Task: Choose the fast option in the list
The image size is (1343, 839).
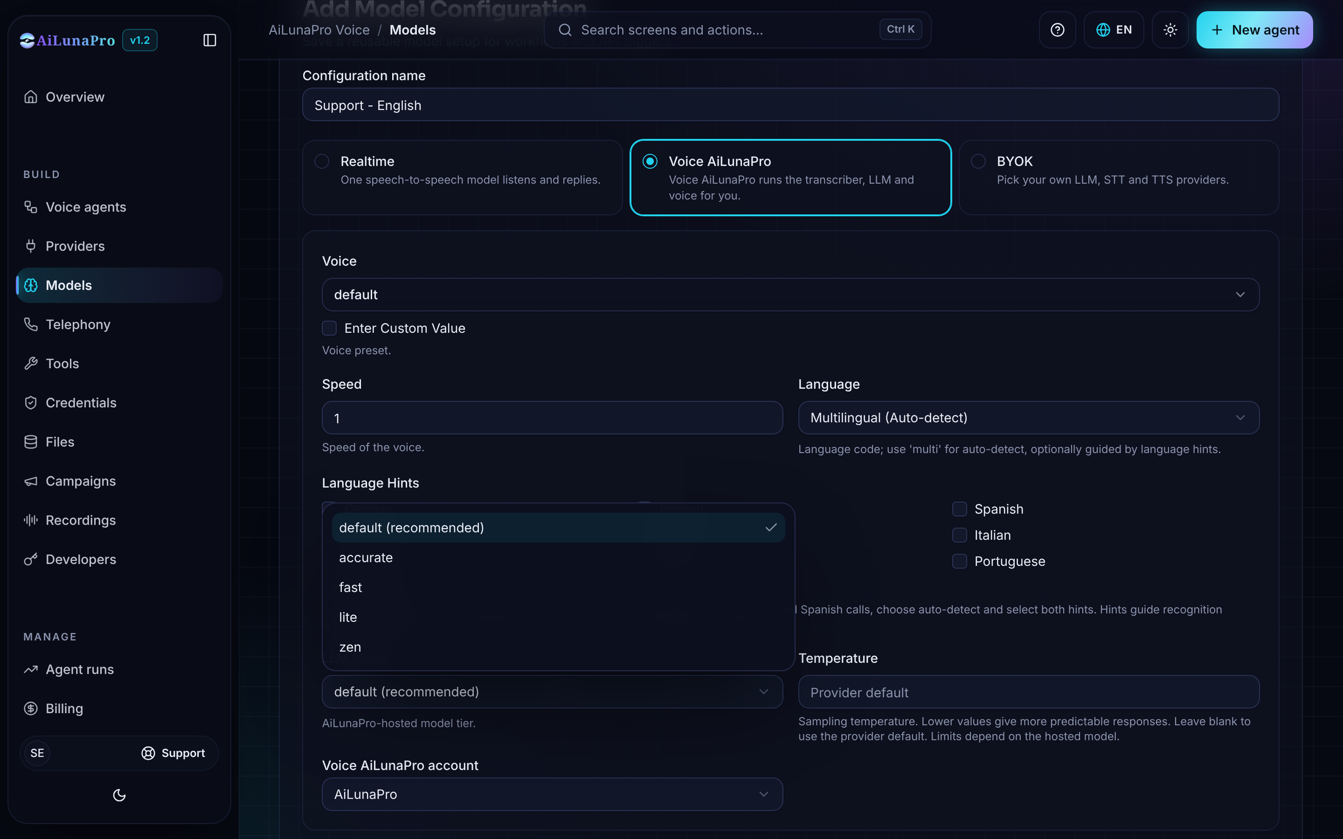Action: (x=558, y=587)
